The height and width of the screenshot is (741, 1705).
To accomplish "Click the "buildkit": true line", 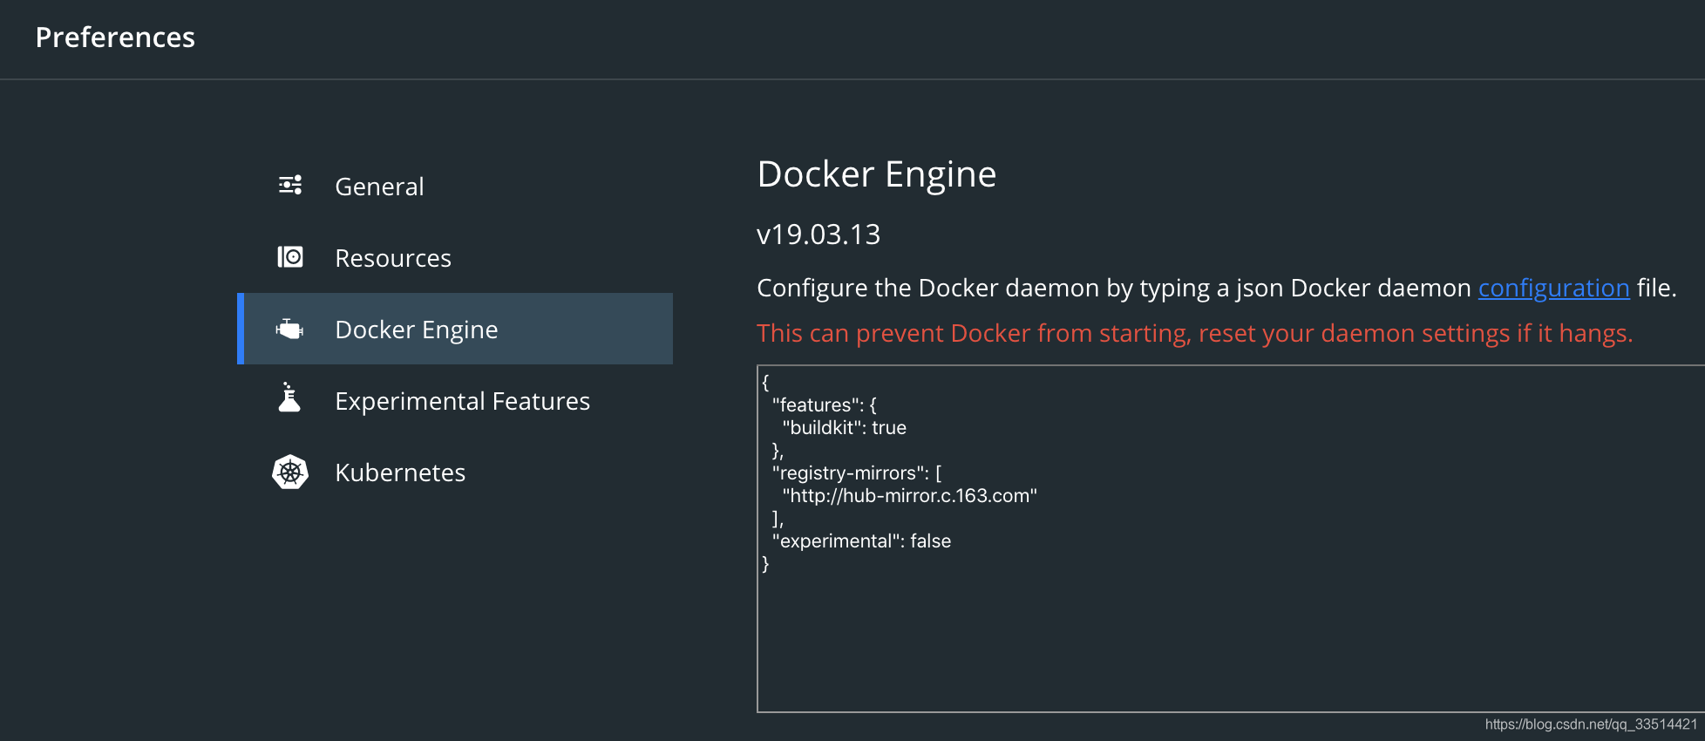I will (x=844, y=427).
